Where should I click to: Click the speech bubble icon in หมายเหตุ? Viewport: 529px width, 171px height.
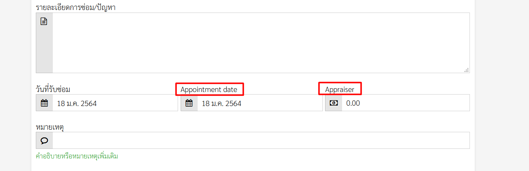[44, 141]
